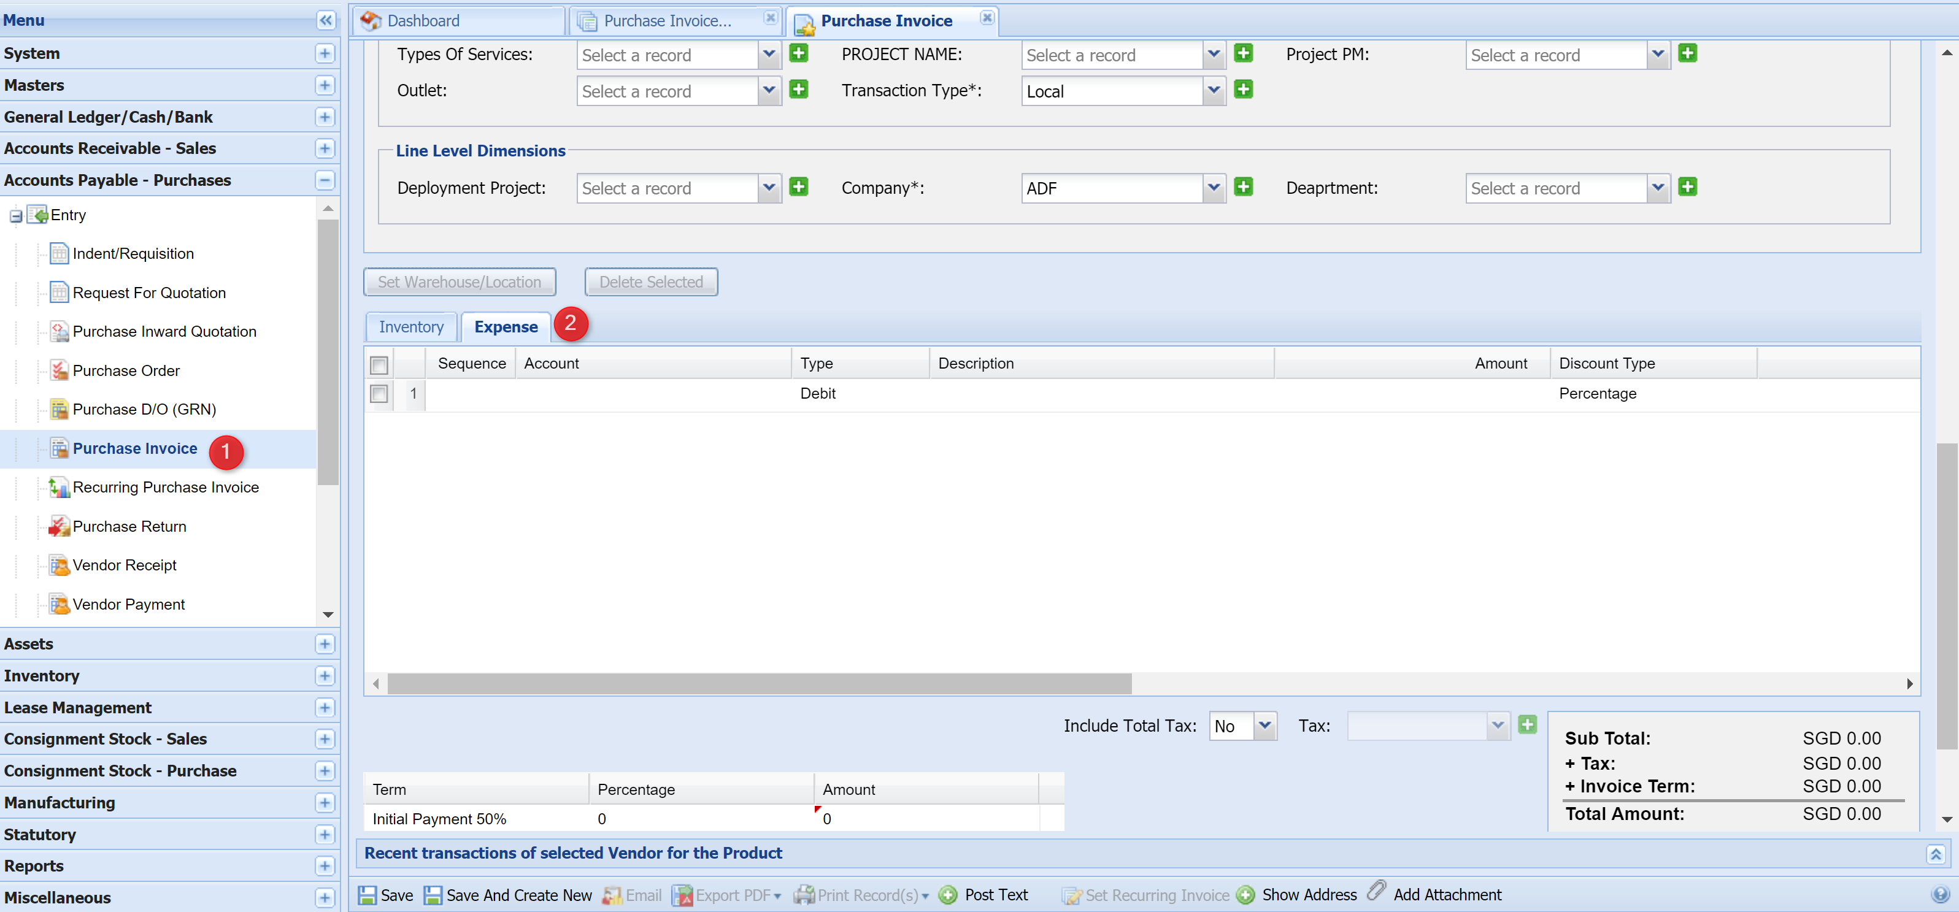Switch to the Dashboard tab
Viewport: 1959px width, 912px height.
pyautogui.click(x=458, y=20)
